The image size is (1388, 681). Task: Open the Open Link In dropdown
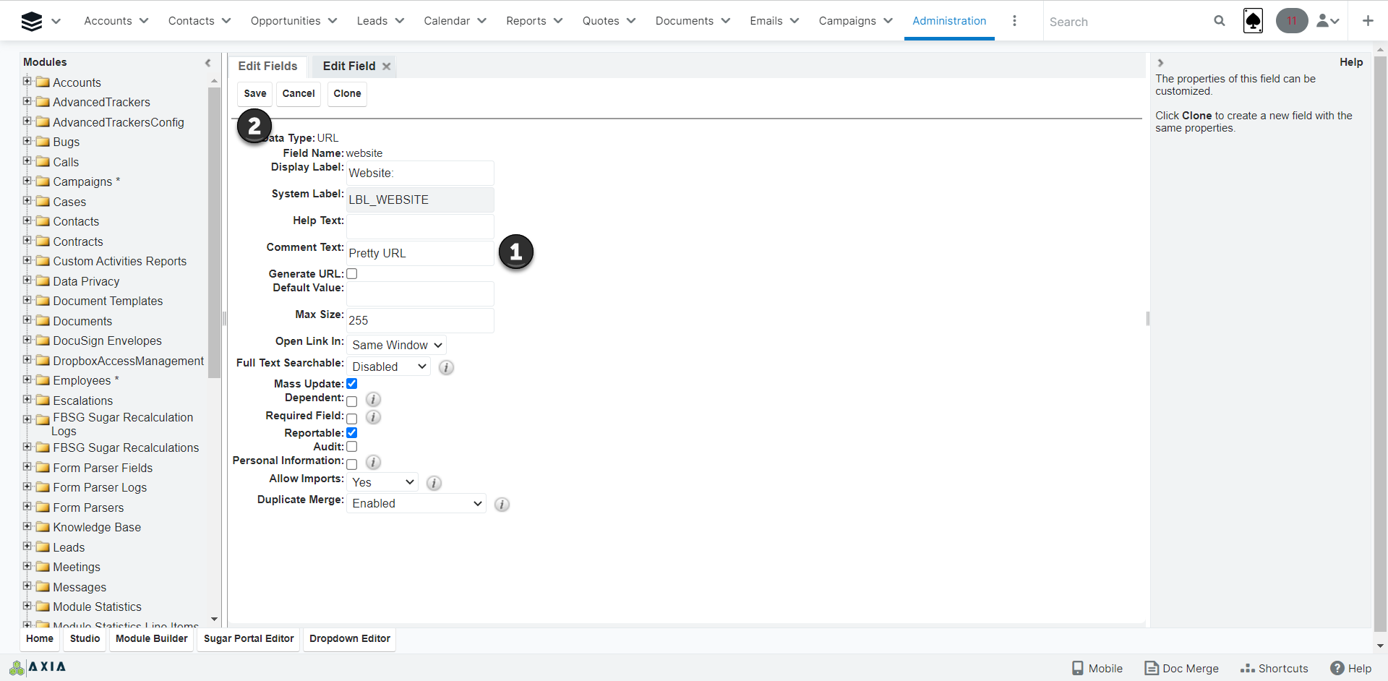[396, 346]
